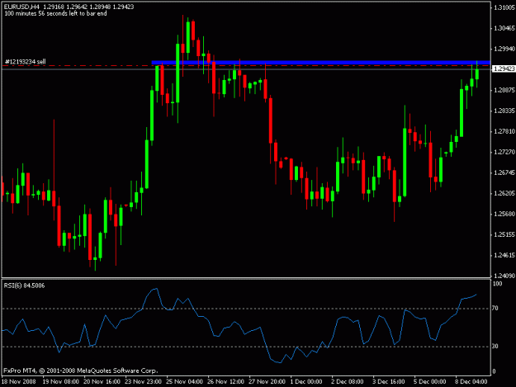Click the time axis label 2 Dec 08:00

pos(348,382)
